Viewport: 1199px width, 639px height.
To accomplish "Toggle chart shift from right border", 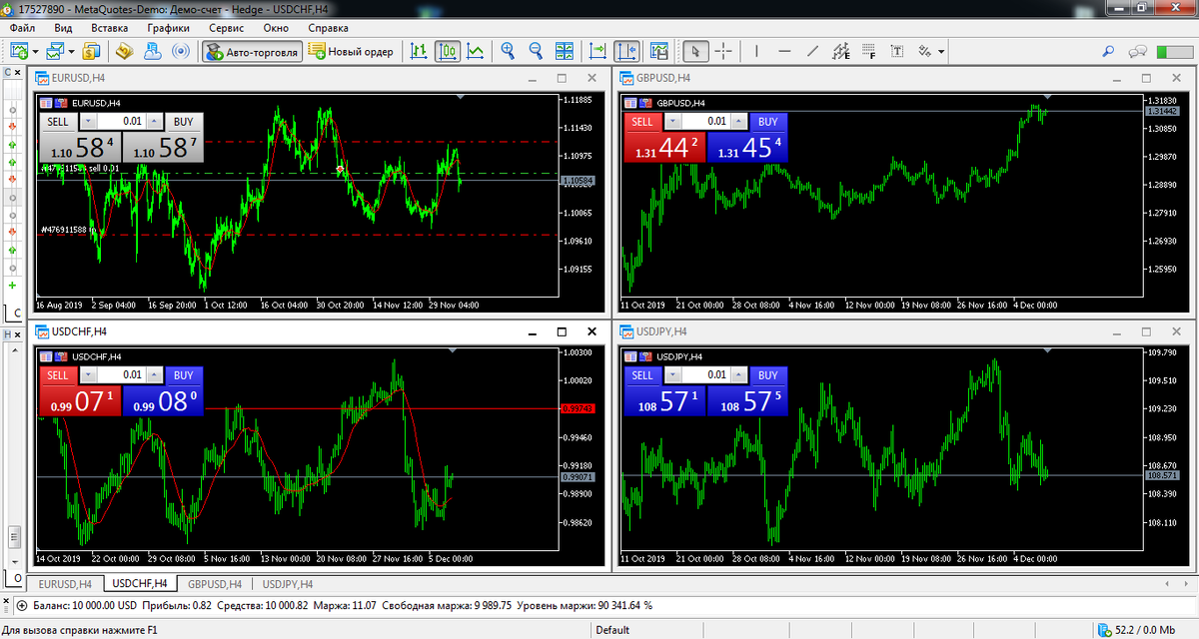I will 626,51.
